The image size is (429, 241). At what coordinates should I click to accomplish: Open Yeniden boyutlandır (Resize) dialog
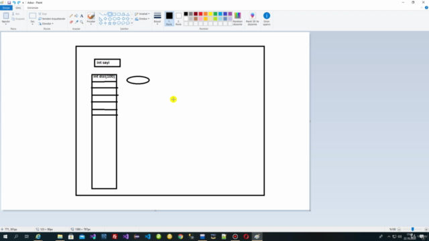tap(52, 19)
